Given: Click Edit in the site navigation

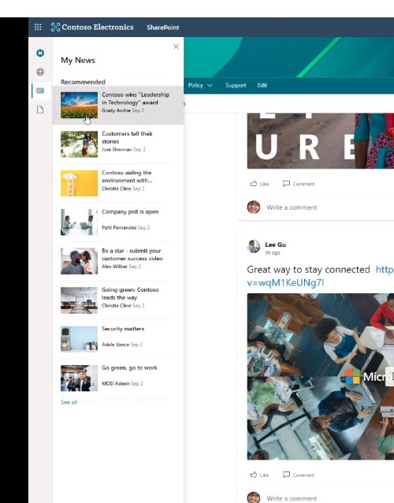Looking at the screenshot, I should (x=262, y=85).
